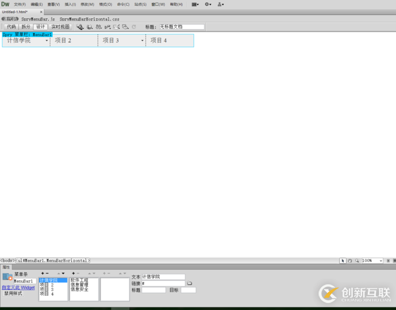Select 信息管理 in submenu list

[79, 285]
